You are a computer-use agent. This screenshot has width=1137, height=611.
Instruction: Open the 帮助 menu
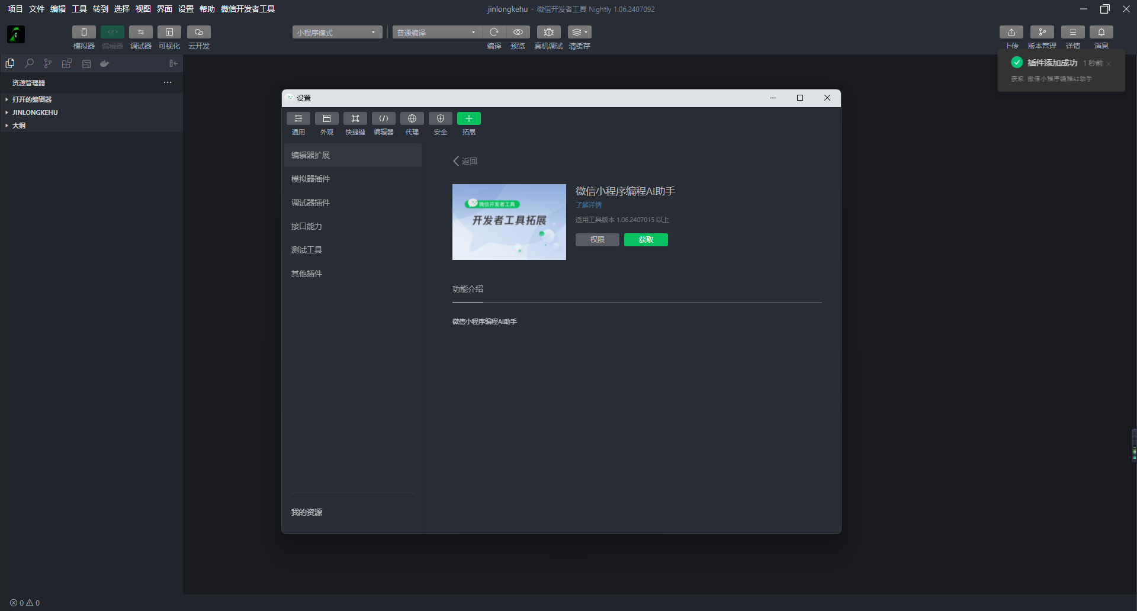pyautogui.click(x=207, y=9)
